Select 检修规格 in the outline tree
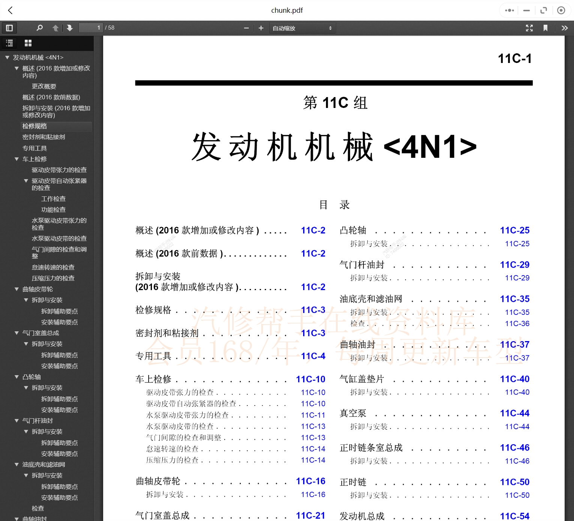 [34, 126]
